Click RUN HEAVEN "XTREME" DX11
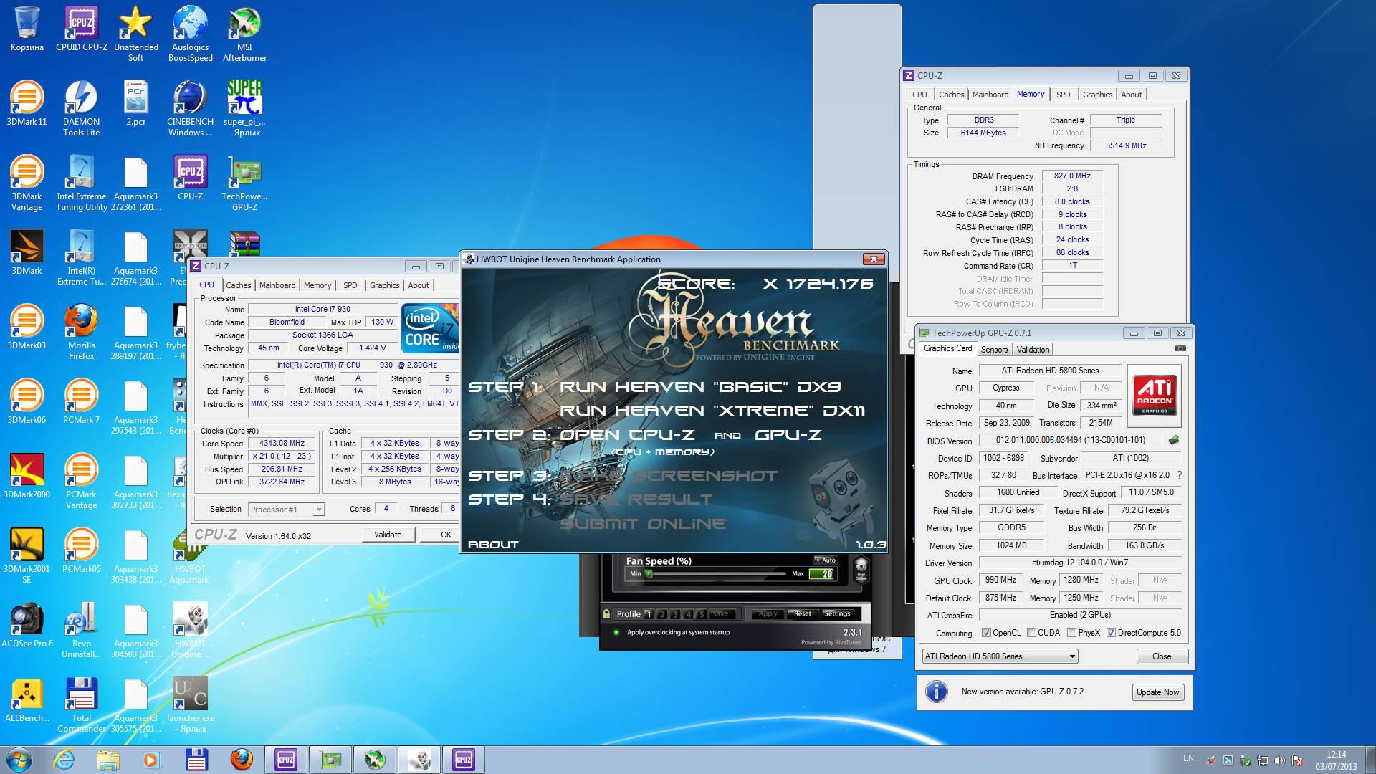Screen dimensions: 1376x774 click(x=712, y=411)
